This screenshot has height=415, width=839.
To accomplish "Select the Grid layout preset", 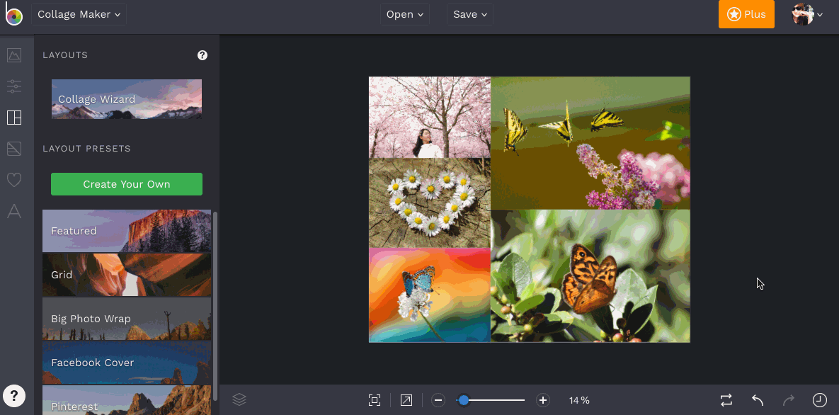I will tap(127, 275).
